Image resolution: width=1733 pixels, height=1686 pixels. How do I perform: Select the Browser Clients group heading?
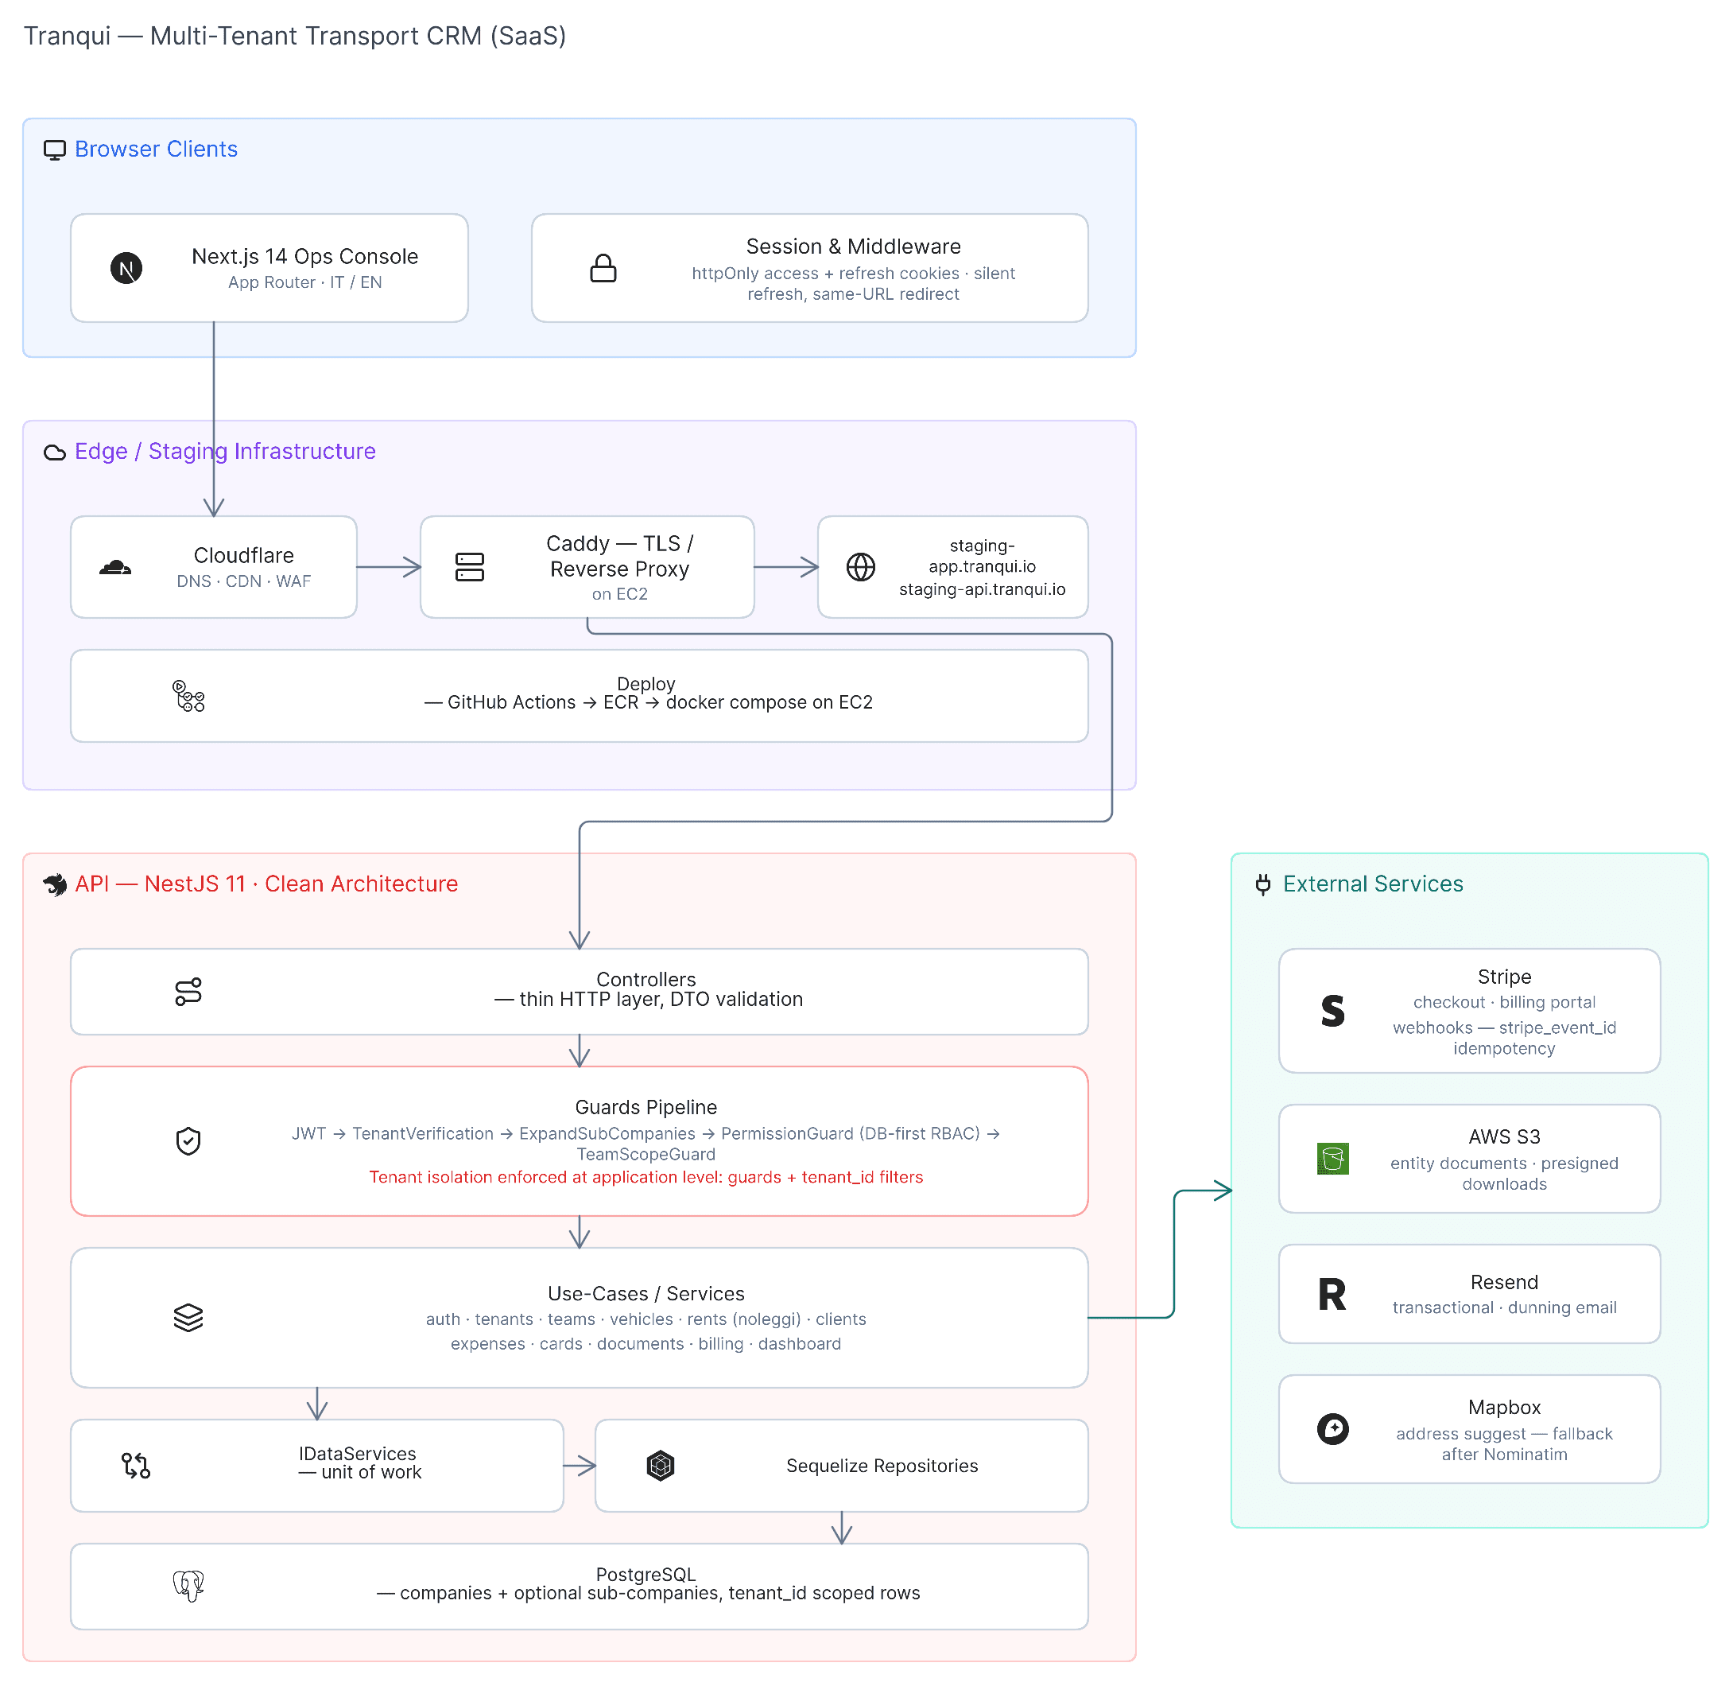[156, 149]
